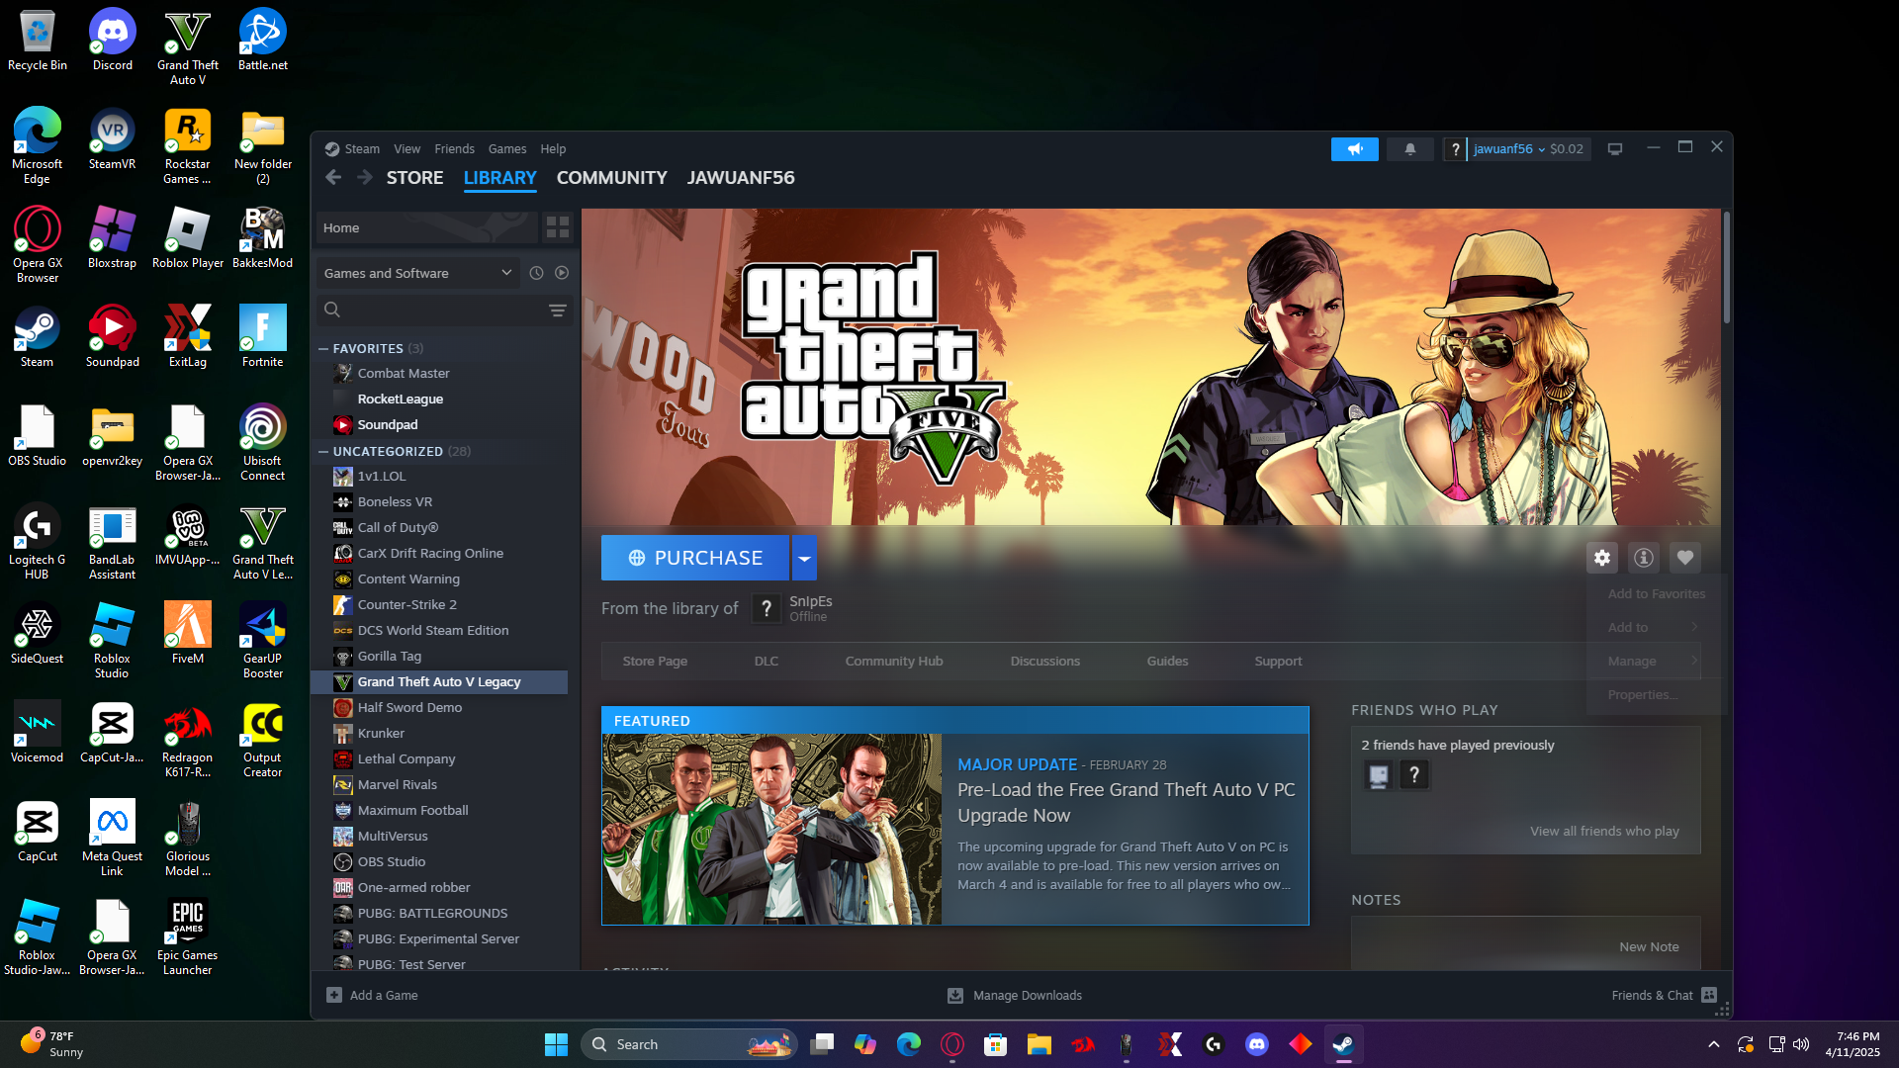
Task: Go back with Steam back arrow
Action: click(333, 177)
